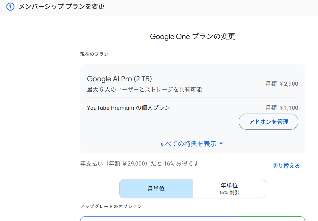
Task: Click the 16% お得です savings text
Action: 181,164
